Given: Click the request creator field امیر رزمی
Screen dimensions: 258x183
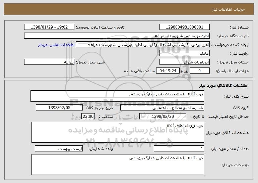Looking at the screenshot, I should tap(143, 45).
